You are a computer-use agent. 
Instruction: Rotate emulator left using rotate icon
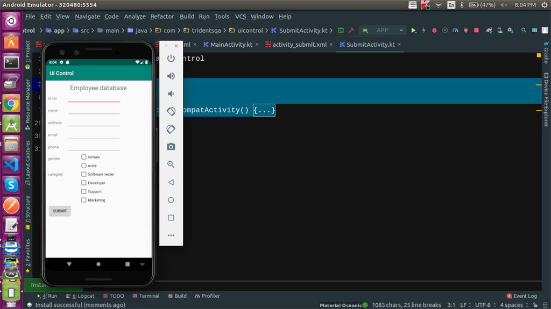tap(171, 111)
